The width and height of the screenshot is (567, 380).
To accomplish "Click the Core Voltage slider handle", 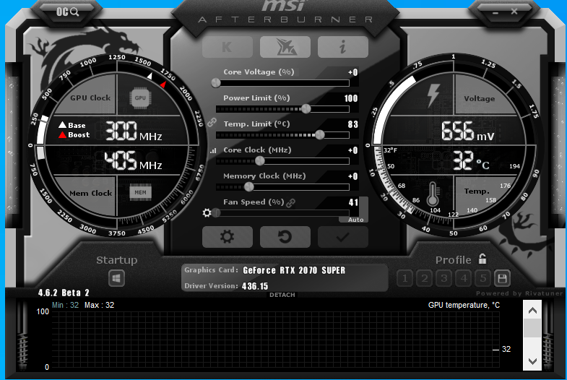I will point(216,83).
